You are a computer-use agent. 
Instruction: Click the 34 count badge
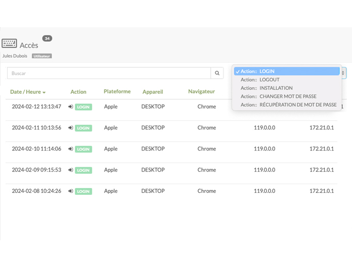pyautogui.click(x=47, y=39)
